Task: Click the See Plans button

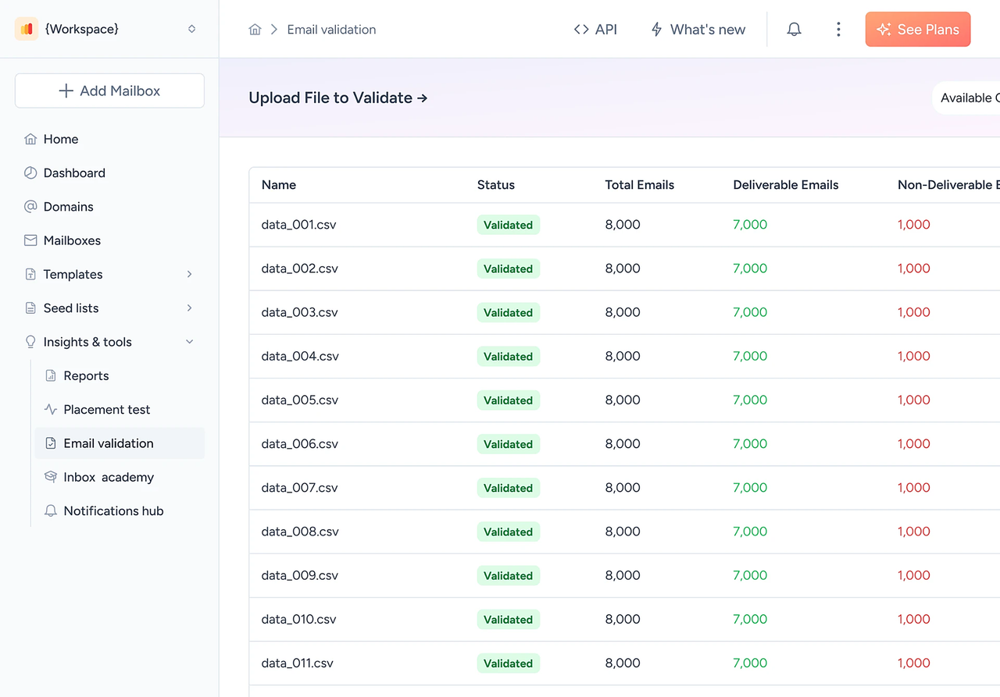Action: click(918, 29)
